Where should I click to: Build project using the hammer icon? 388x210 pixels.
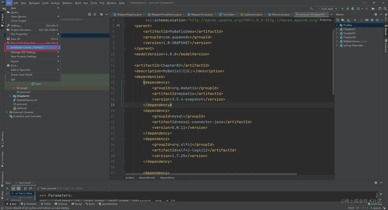click(311, 9)
